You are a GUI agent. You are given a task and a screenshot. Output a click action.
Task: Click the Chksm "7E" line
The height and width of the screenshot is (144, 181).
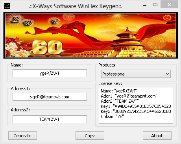tap(112, 116)
